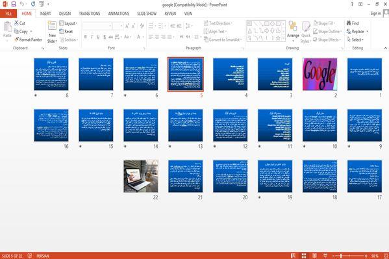Screen dimensions: 389x259
Task: Click the Find binoculars icon
Action: click(349, 23)
